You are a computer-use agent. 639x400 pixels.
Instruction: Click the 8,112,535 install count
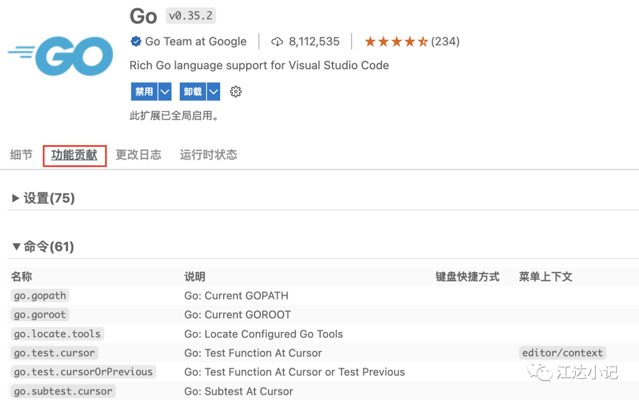pos(314,41)
